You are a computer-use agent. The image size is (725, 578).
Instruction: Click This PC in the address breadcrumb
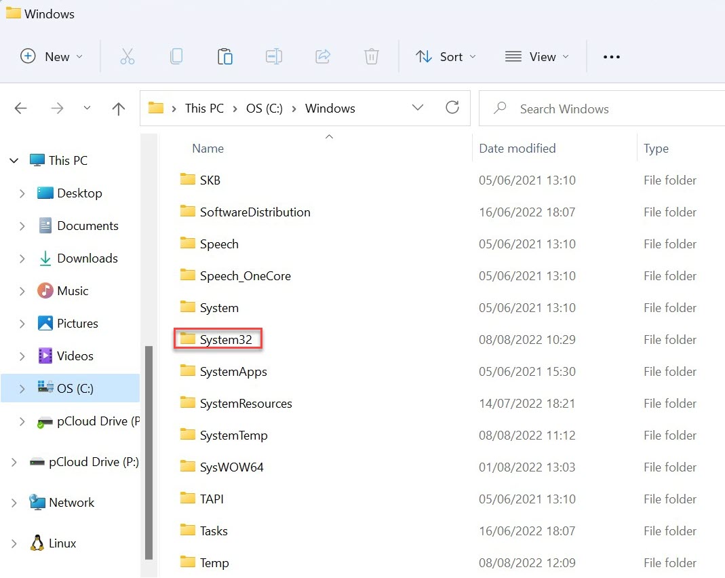(x=204, y=108)
